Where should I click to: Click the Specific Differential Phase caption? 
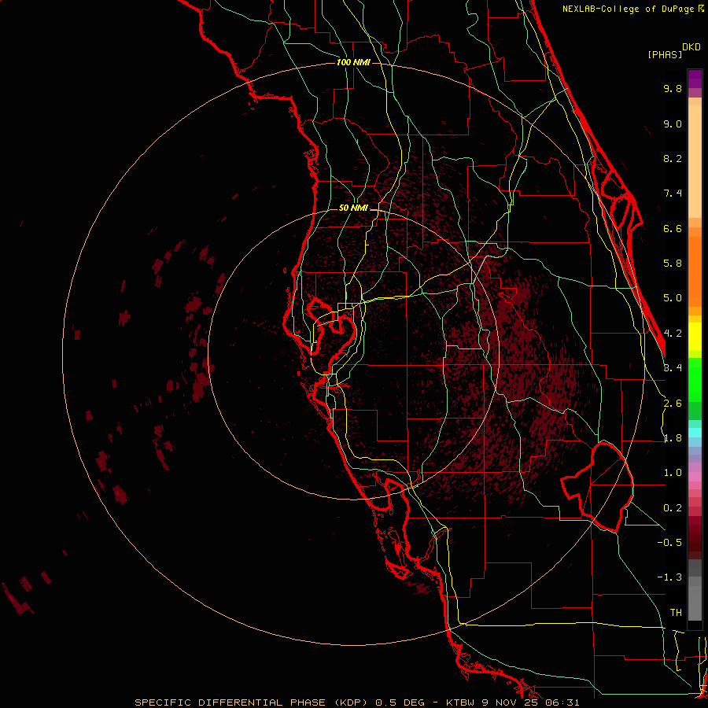tap(356, 702)
